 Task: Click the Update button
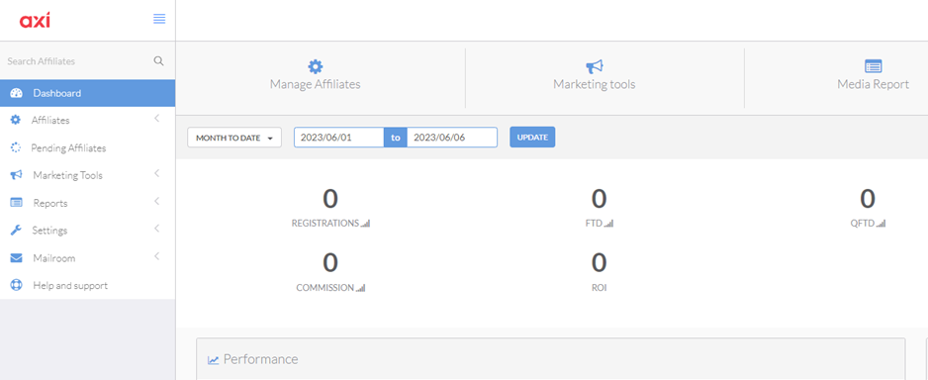(x=532, y=138)
